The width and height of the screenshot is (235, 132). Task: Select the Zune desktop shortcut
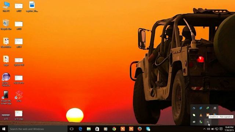pos(19,96)
